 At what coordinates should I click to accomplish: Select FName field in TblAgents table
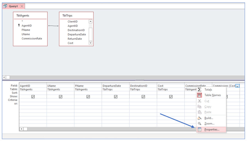coord(26,30)
